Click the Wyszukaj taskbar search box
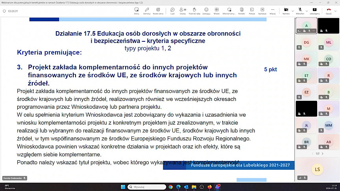Screen dimensions: 340x191 coord(147,187)
